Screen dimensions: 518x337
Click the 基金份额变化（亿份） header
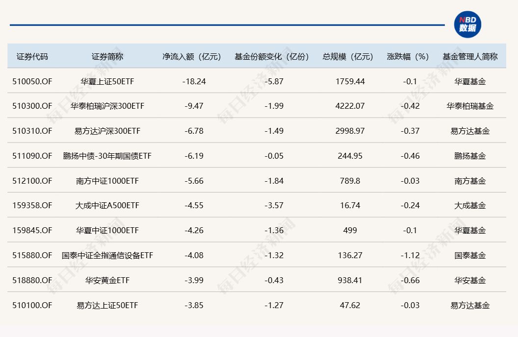(273, 56)
